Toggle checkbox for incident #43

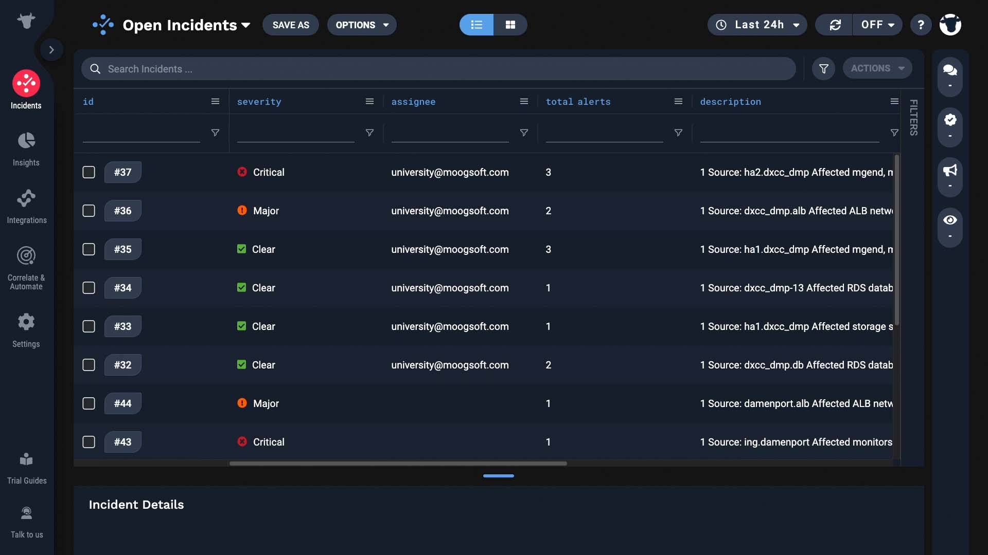point(89,441)
